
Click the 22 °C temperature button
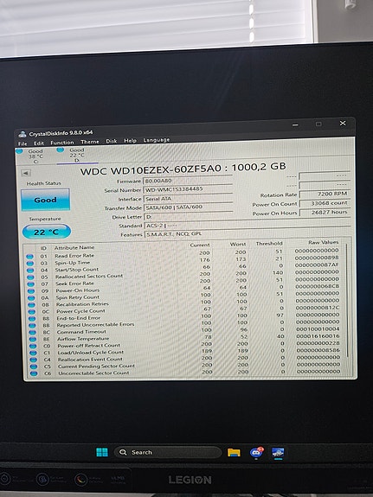tap(47, 232)
